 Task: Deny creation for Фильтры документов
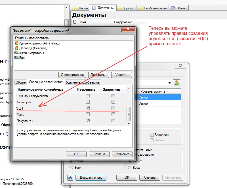pos(113,96)
